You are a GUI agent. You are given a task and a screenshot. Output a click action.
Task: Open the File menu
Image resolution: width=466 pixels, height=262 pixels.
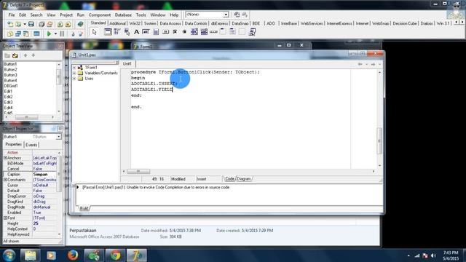pos(12,15)
